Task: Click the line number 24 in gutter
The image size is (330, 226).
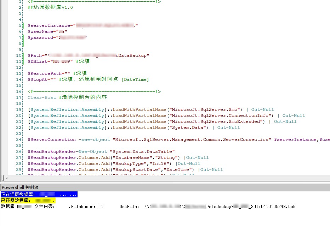Action: (x=19, y=139)
